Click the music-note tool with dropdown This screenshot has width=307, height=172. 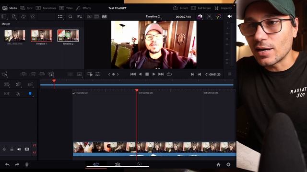pyautogui.click(x=4, y=75)
